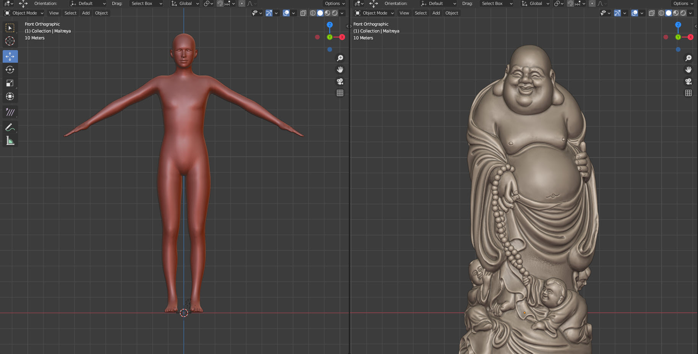Click zoom icon in left viewport
The height and width of the screenshot is (354, 698).
click(x=340, y=58)
